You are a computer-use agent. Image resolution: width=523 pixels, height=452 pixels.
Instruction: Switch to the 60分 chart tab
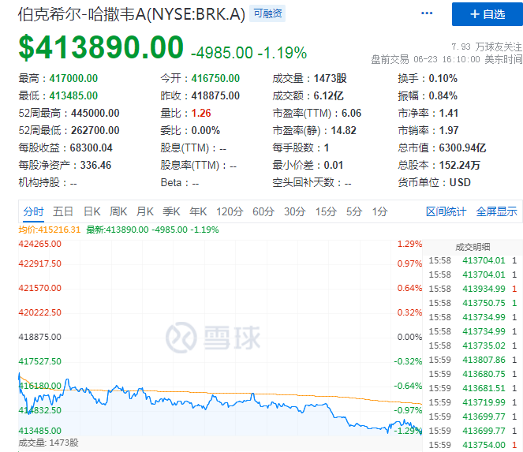(x=263, y=211)
